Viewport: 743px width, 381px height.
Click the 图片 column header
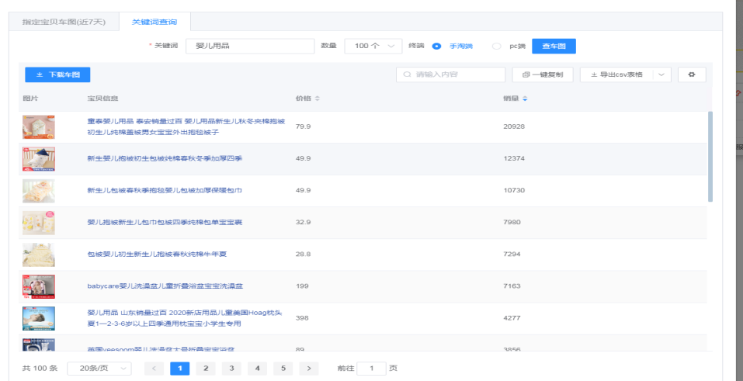(x=30, y=99)
